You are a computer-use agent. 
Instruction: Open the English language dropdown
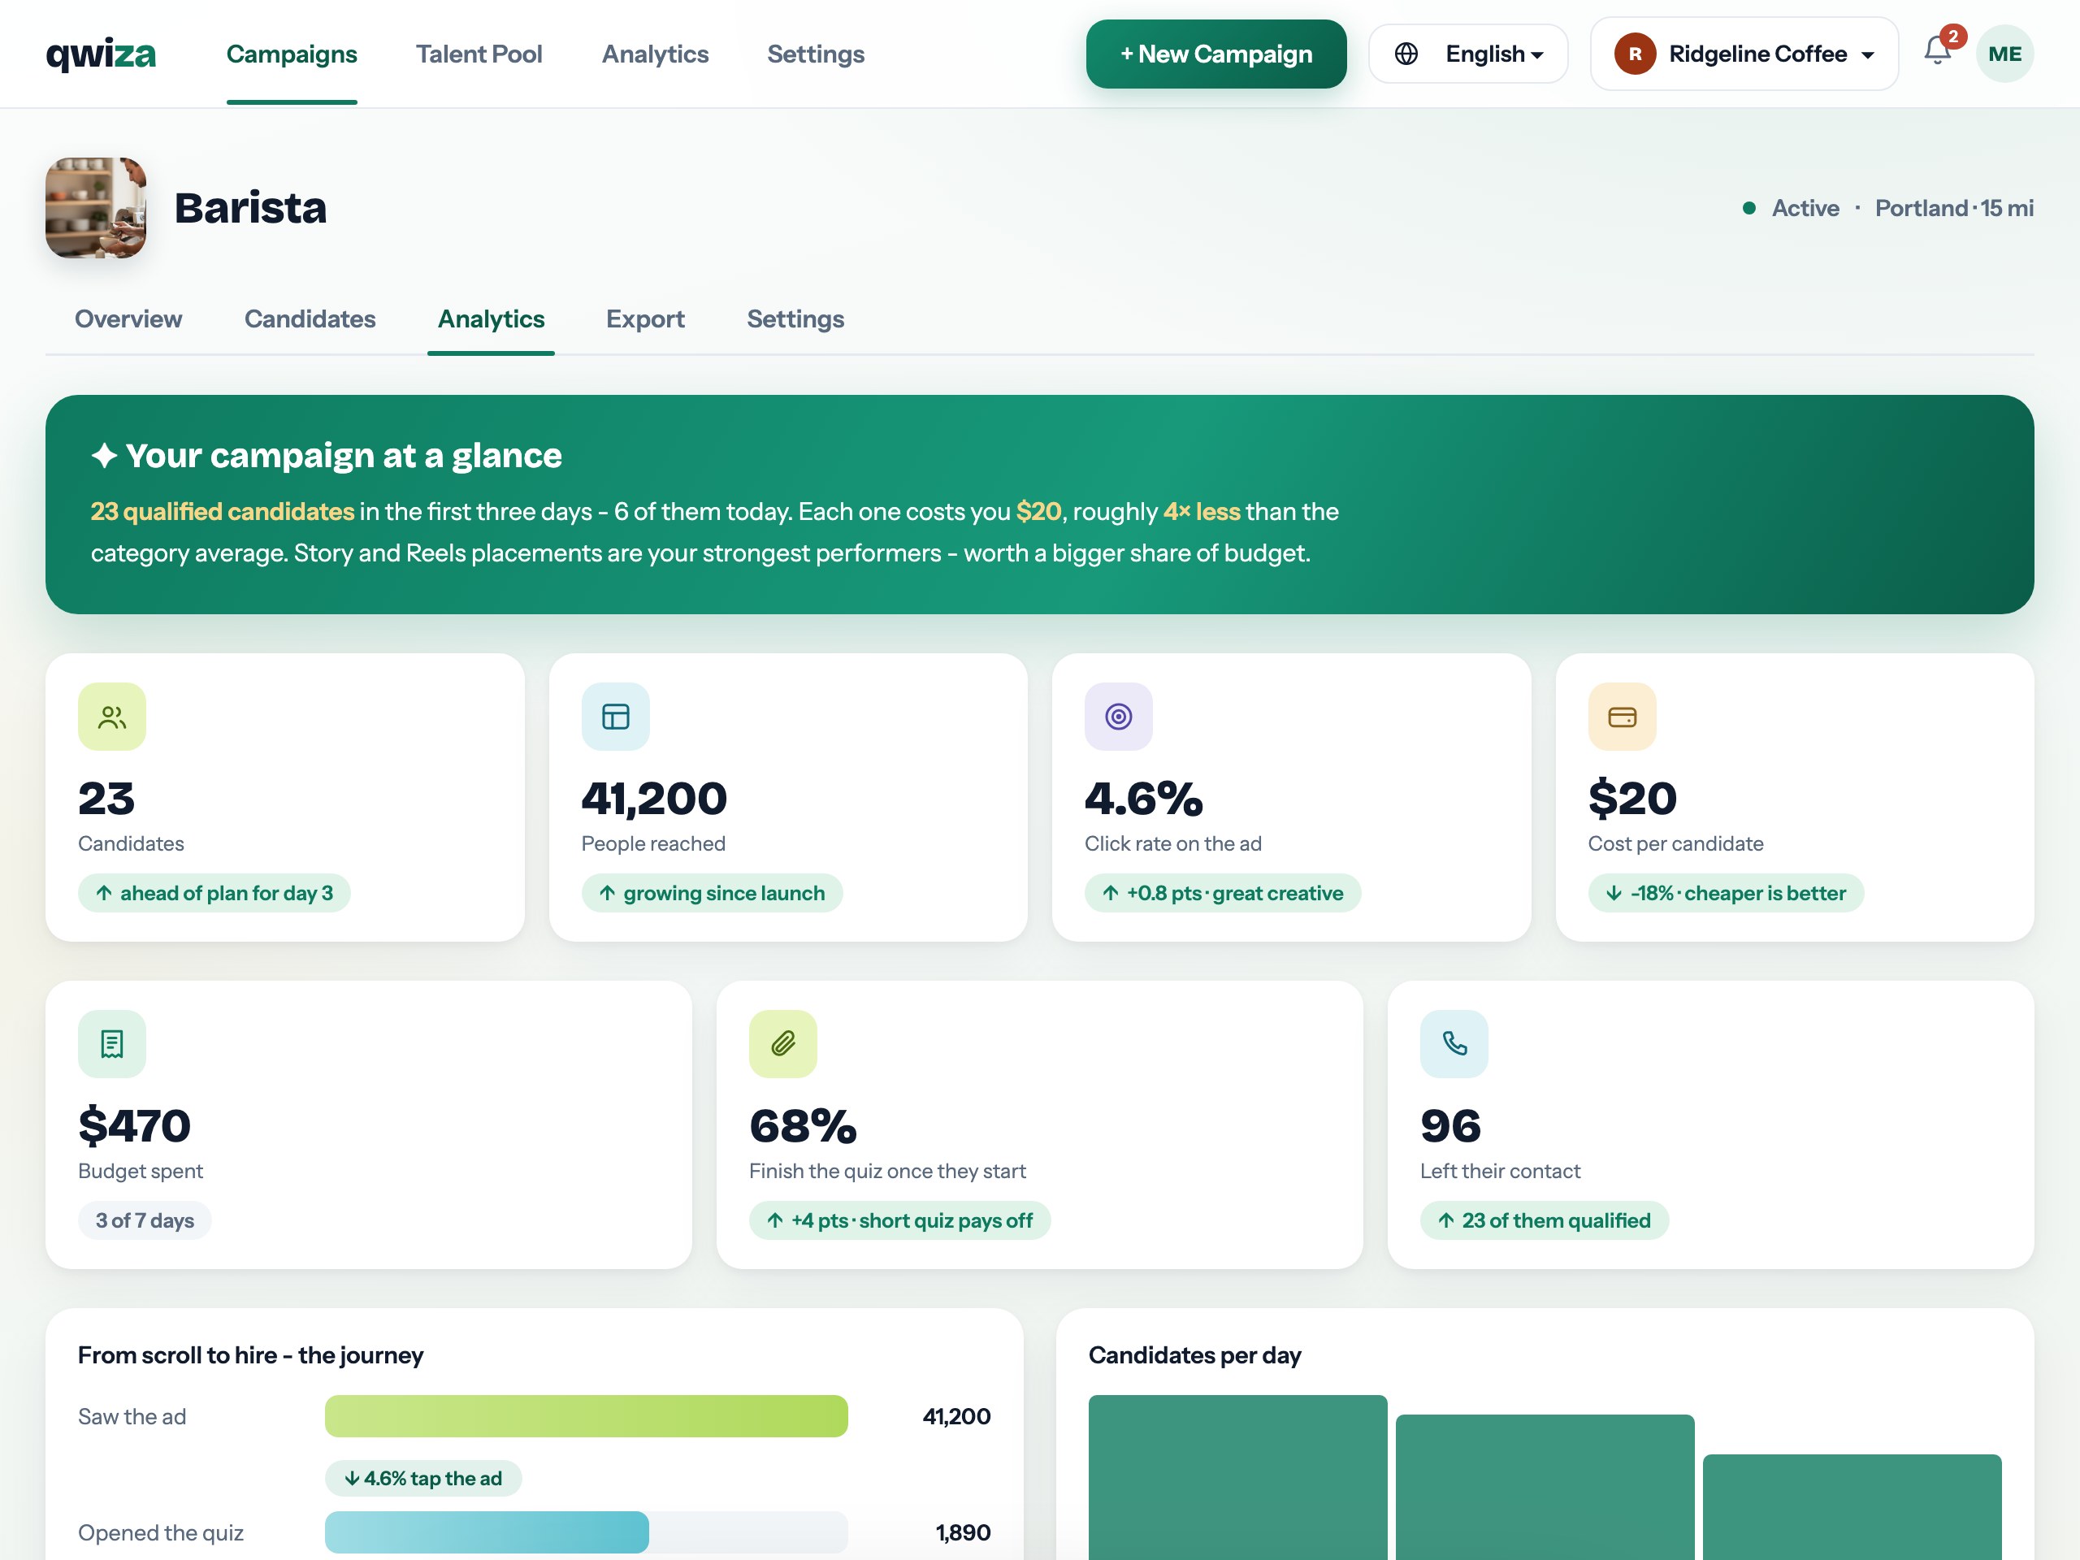pos(1468,54)
